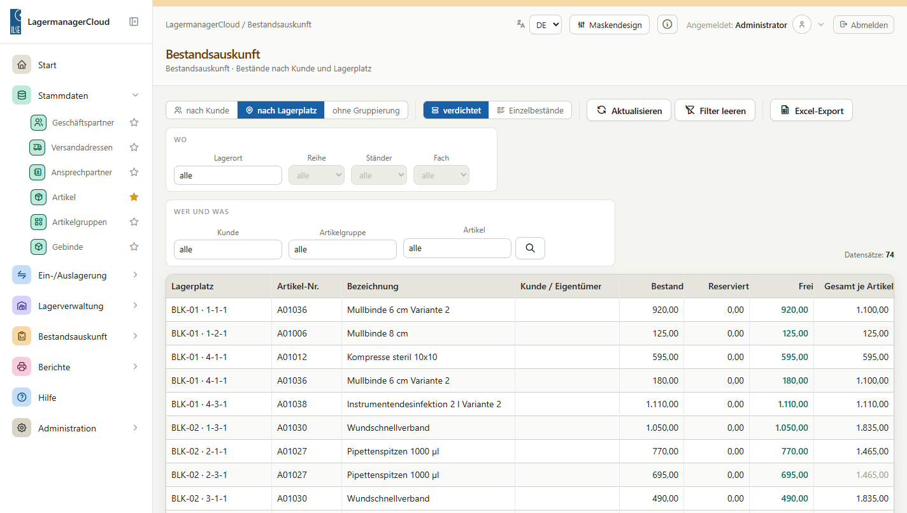Open the user avatar icon
907x513 pixels.
click(x=802, y=25)
